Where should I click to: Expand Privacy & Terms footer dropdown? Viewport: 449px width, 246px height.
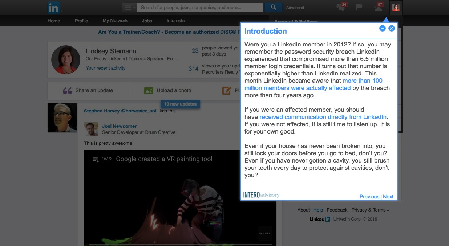(370, 210)
